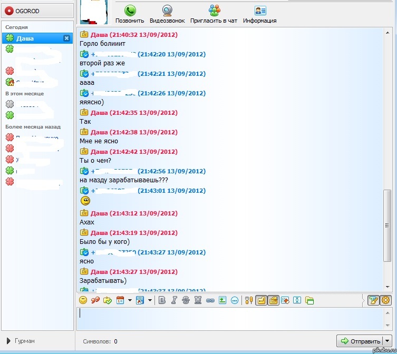Click the 'Более месяца назад' group header

[33, 126]
